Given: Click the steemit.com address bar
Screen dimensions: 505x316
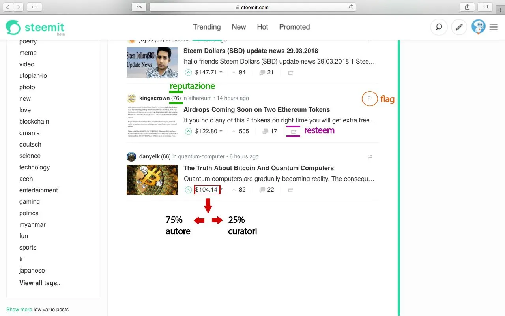Looking at the screenshot, I should click(x=252, y=7).
